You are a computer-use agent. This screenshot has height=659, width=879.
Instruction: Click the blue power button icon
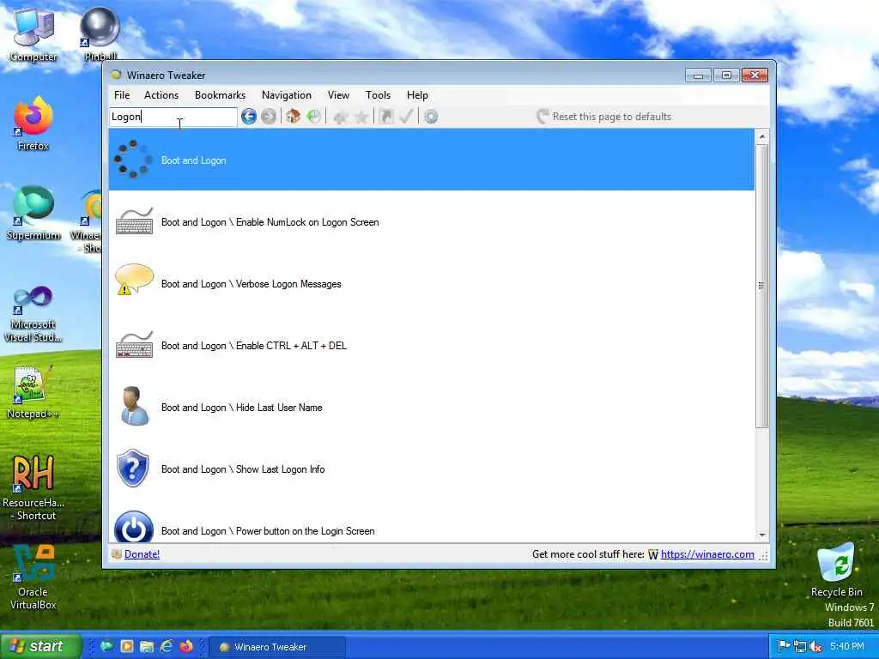point(133,527)
